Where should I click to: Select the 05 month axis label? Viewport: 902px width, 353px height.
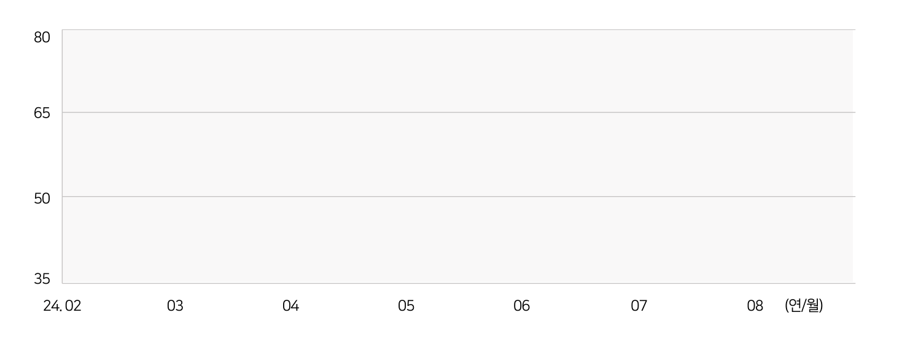(x=406, y=306)
